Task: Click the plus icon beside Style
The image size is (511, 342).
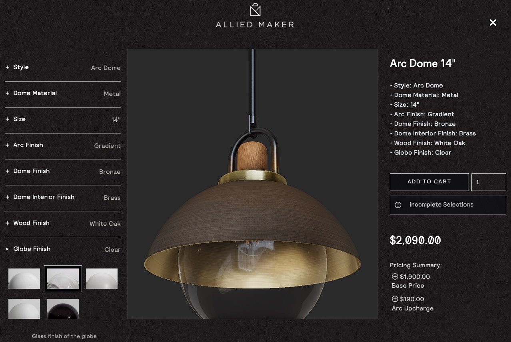Action: point(7,68)
